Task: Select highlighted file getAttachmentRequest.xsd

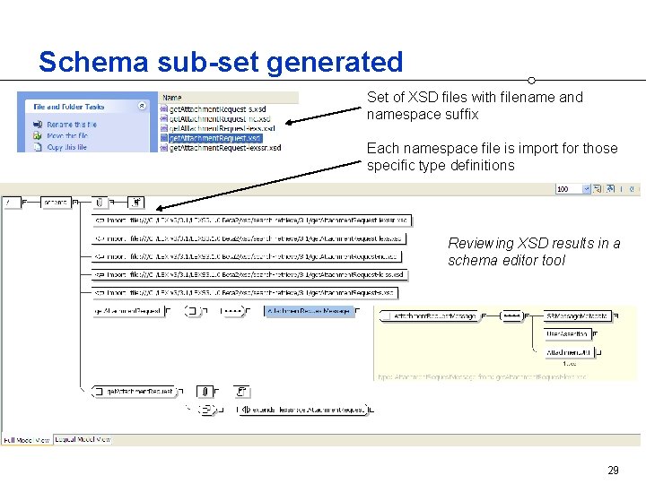Action: pos(215,138)
